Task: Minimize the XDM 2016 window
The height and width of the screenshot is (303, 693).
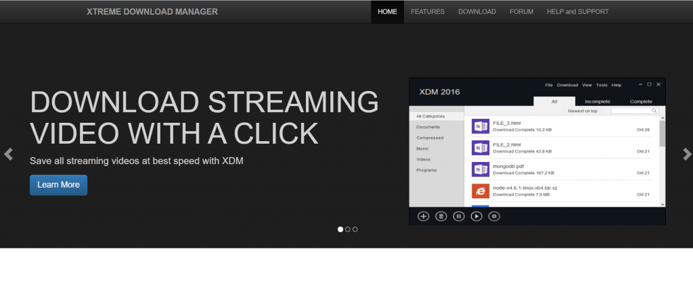Action: [x=640, y=84]
